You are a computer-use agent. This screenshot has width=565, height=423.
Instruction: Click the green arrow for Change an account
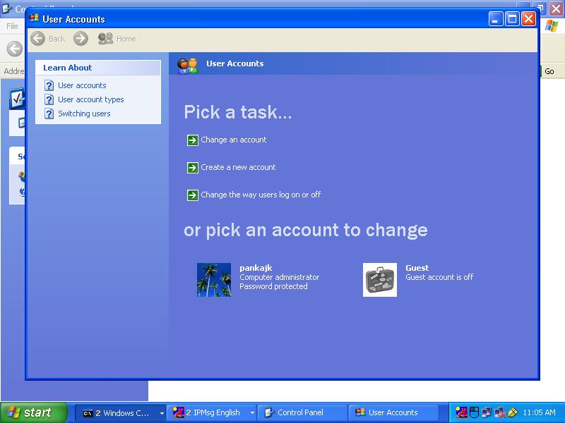193,140
